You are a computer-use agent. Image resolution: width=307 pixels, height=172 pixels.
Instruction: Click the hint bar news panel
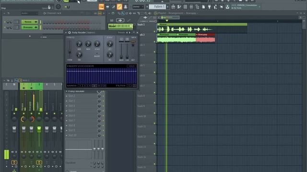coord(246,7)
